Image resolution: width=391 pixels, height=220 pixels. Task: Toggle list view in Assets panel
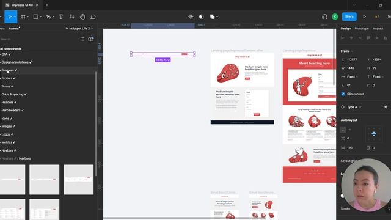82,39
